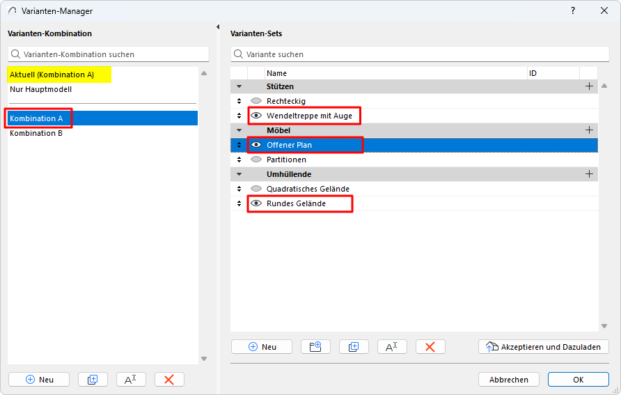Toggle visibility of Offener Plan variant

tap(256, 145)
